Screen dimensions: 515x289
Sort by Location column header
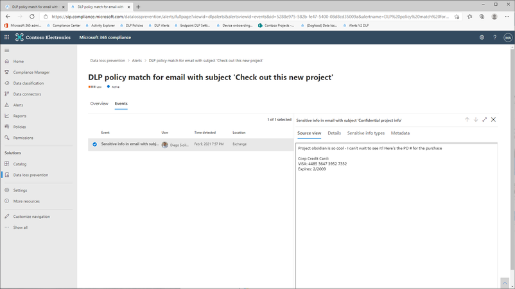239,133
